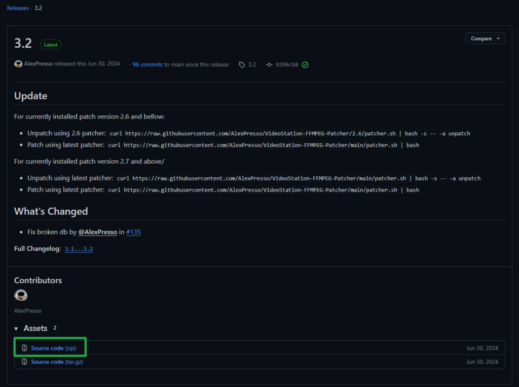Click the file icon beside Source code (zip)
519x387 pixels.
(24, 348)
